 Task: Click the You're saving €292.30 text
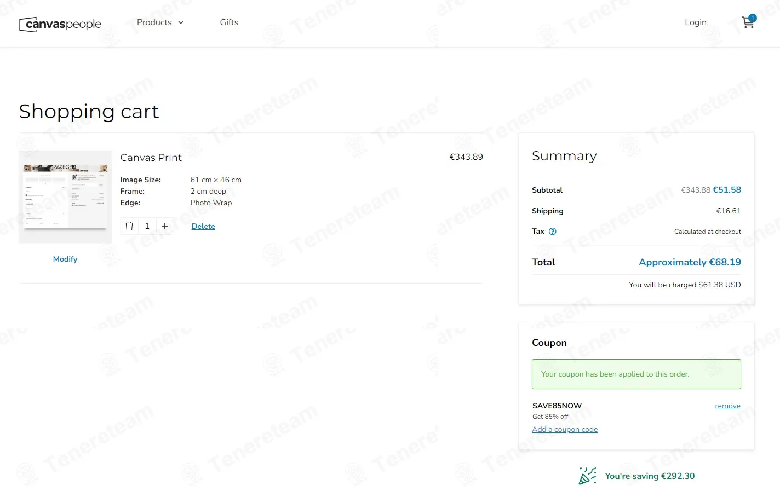coord(650,476)
